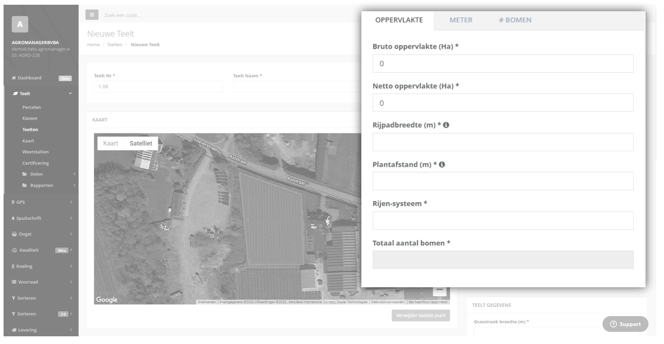
Task: Expand the Spuitschrift menu arrow
Action: click(x=71, y=218)
